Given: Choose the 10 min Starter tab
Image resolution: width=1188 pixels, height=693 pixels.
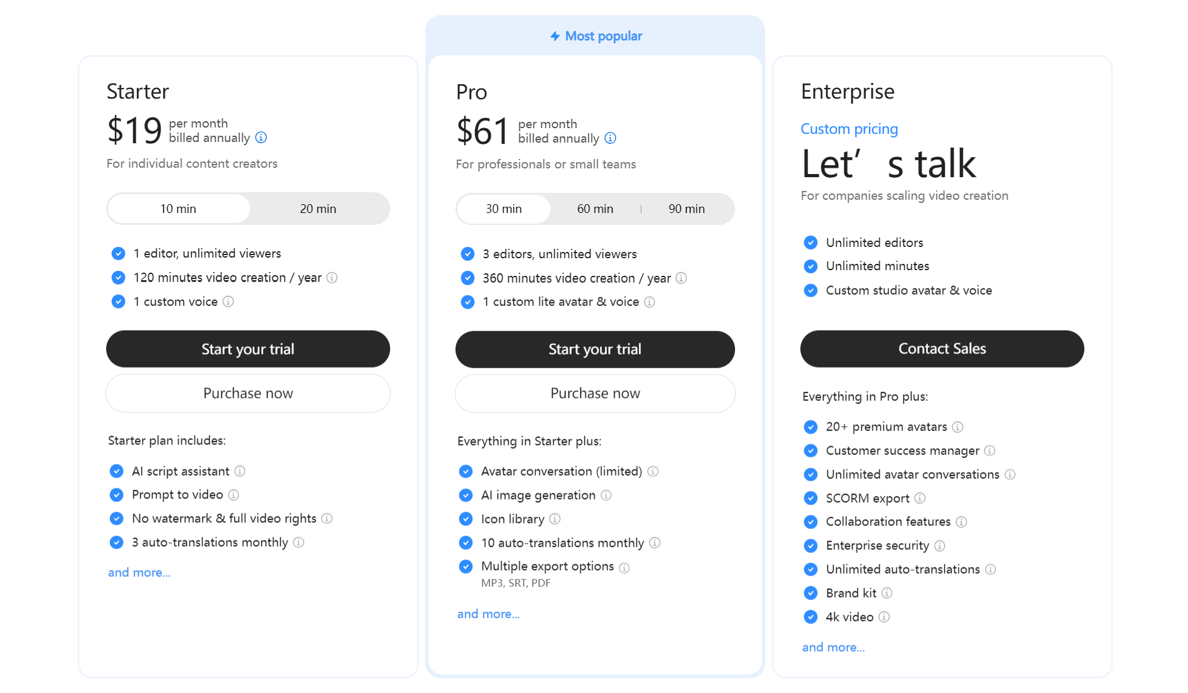Looking at the screenshot, I should point(178,209).
